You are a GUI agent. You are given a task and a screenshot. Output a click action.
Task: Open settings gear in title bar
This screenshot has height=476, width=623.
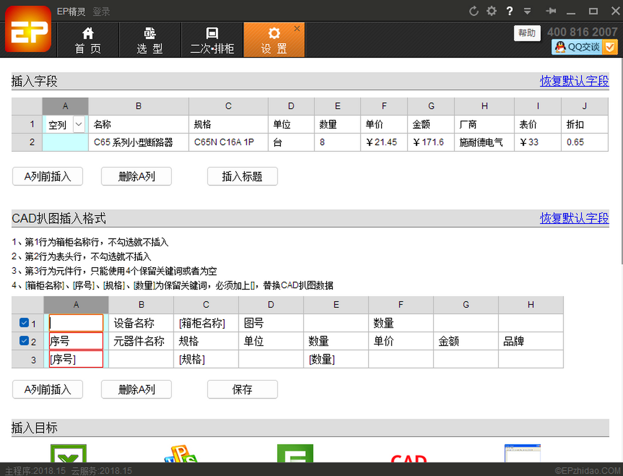click(491, 11)
